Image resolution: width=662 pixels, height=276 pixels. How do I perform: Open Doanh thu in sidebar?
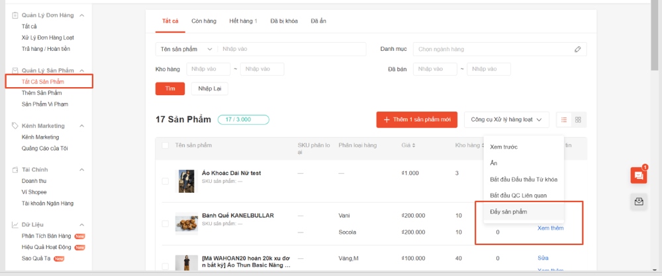34,181
